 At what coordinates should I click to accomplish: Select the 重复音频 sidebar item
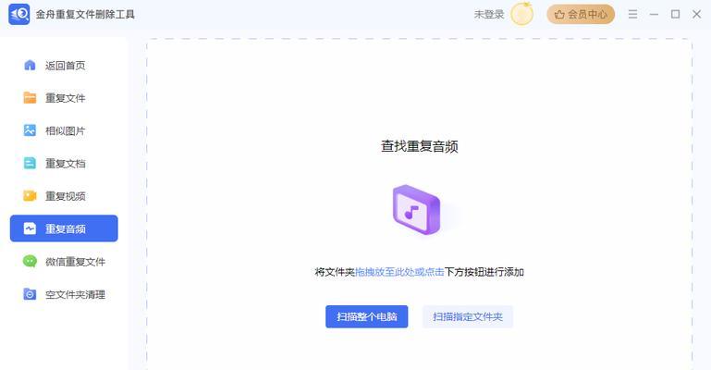click(x=64, y=228)
